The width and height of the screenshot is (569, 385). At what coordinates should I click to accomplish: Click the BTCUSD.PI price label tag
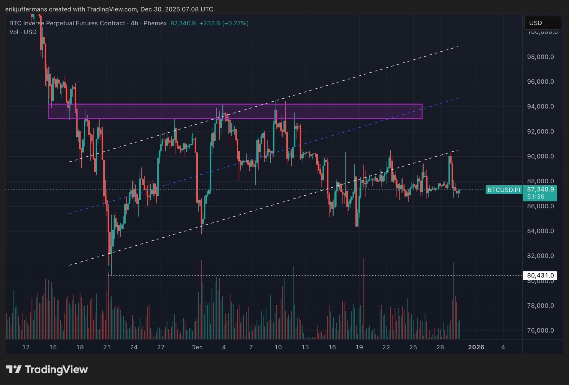click(504, 190)
